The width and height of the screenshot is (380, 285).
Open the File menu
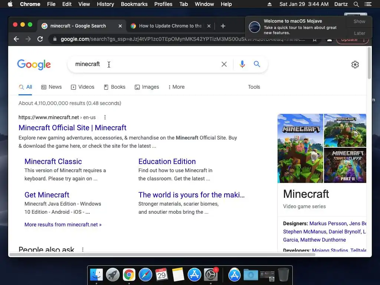point(51,4)
